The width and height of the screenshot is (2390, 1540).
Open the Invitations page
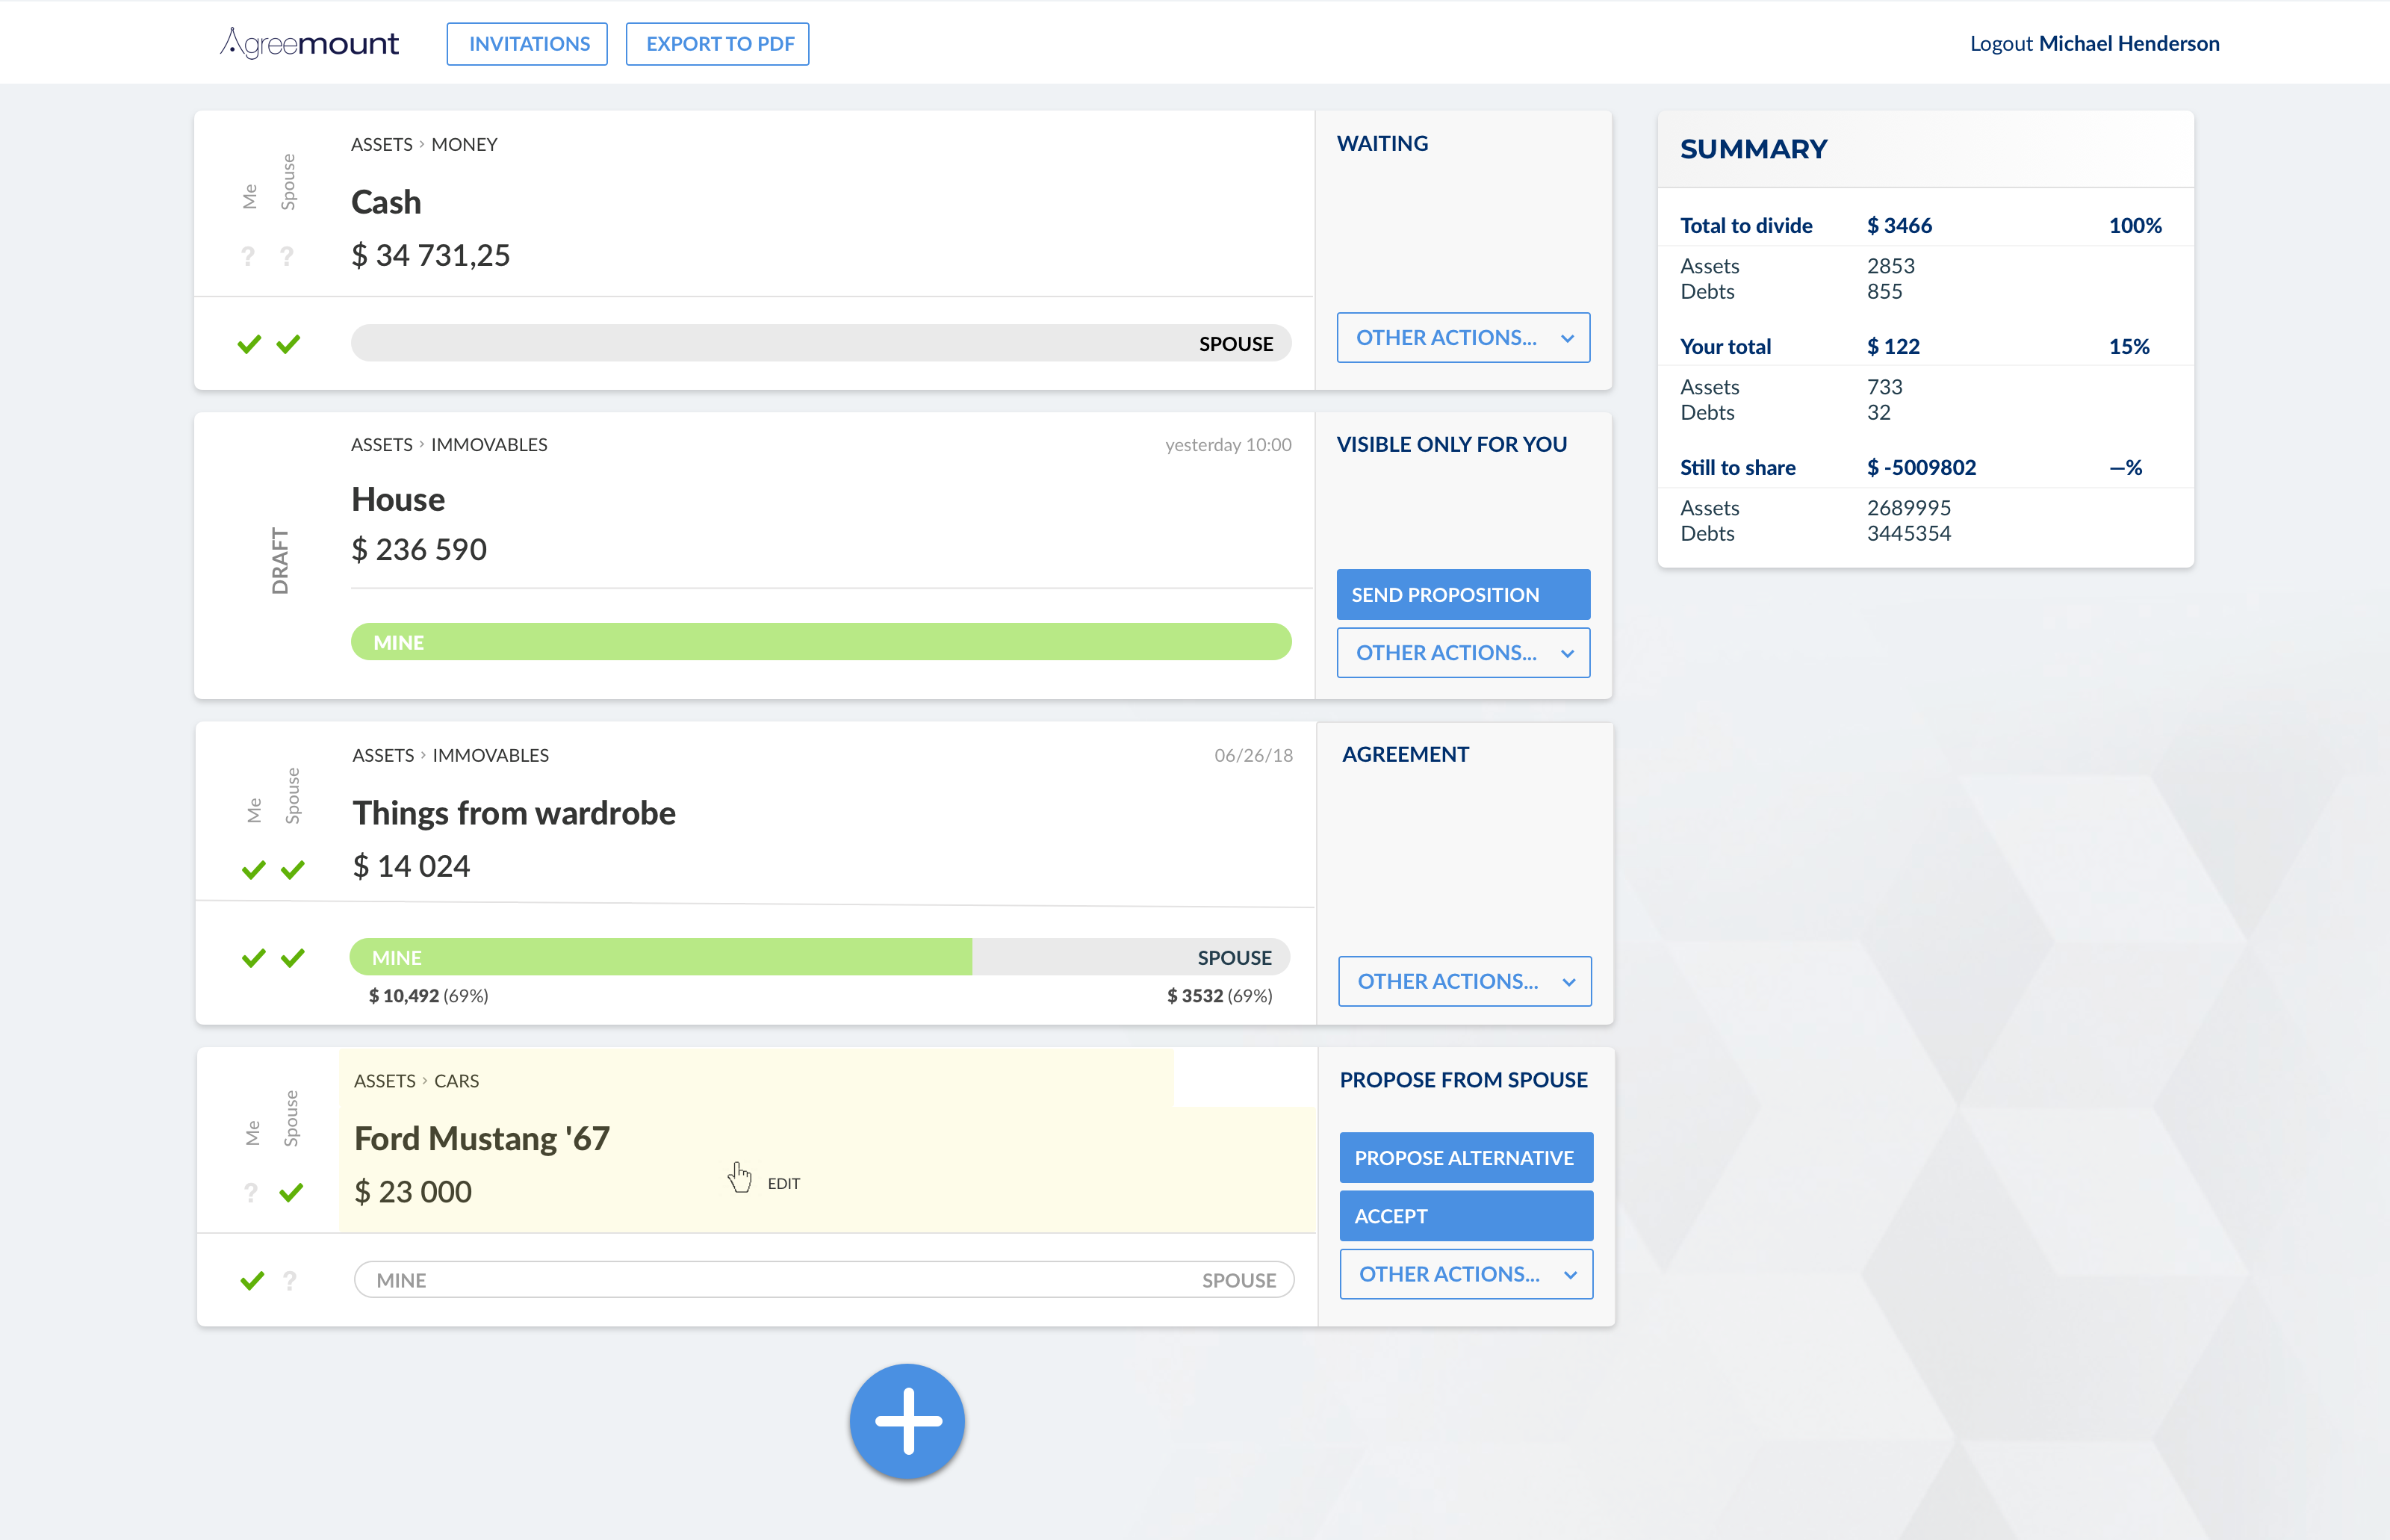tap(528, 44)
